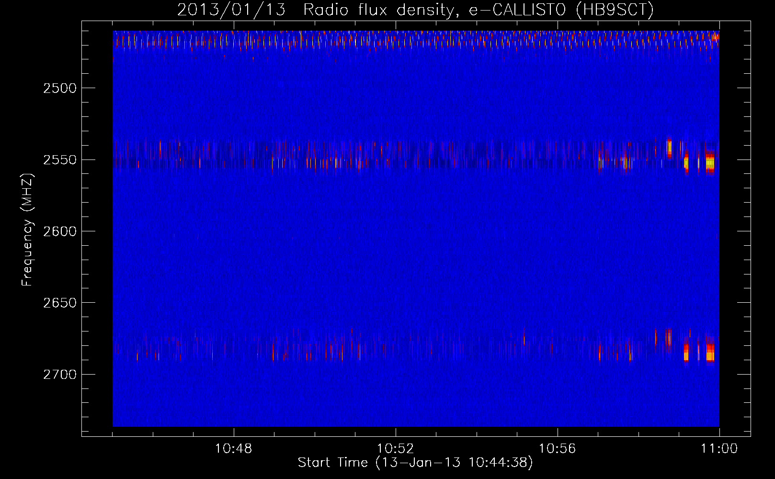
Task: Click the 2550 frequency tick label
Action: coord(59,160)
